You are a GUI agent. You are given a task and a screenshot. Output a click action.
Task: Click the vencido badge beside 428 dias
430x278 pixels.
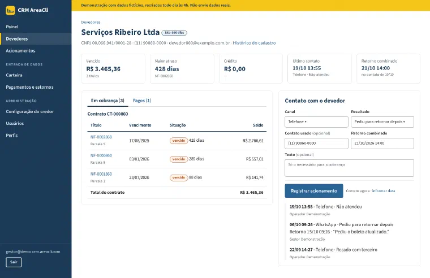coord(179,141)
